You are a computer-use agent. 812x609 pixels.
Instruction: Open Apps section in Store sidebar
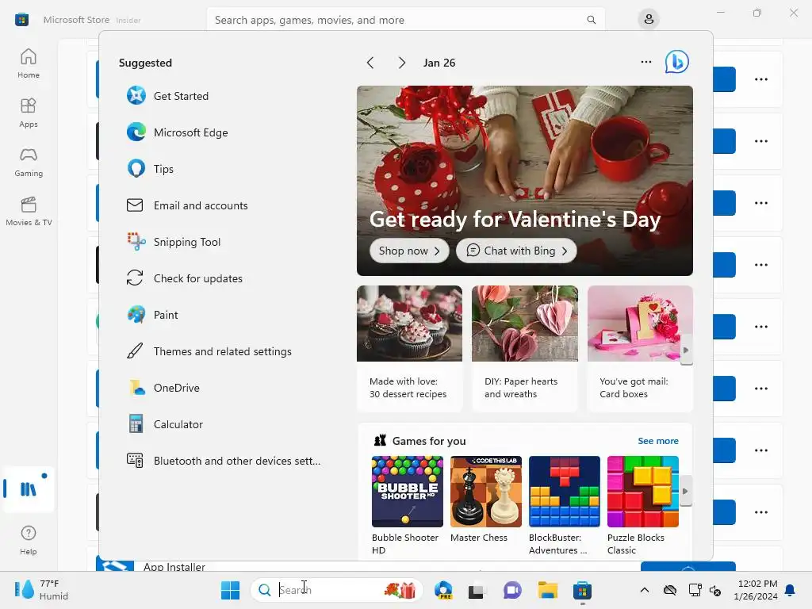point(29,113)
